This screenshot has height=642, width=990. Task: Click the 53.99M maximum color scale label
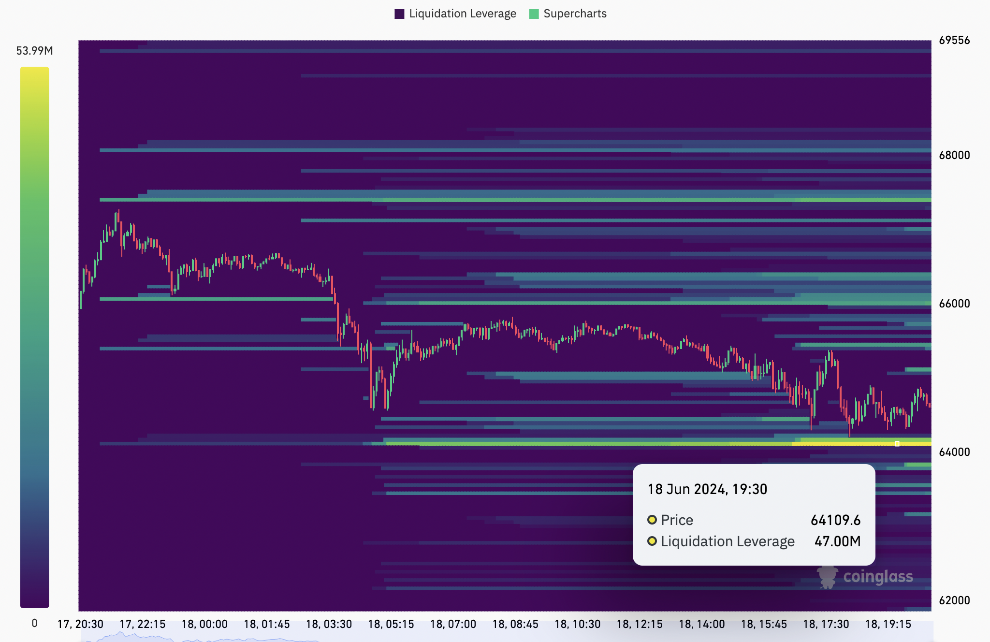pyautogui.click(x=34, y=51)
